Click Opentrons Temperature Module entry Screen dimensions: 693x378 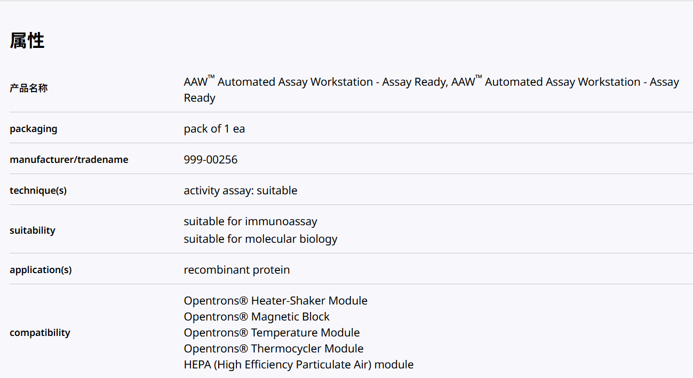click(272, 333)
